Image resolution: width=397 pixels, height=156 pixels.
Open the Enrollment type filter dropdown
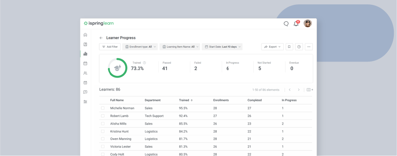[x=140, y=47]
